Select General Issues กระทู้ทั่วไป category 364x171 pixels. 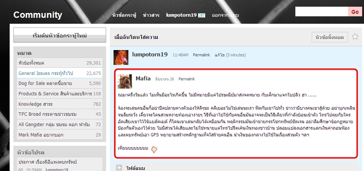60,73
